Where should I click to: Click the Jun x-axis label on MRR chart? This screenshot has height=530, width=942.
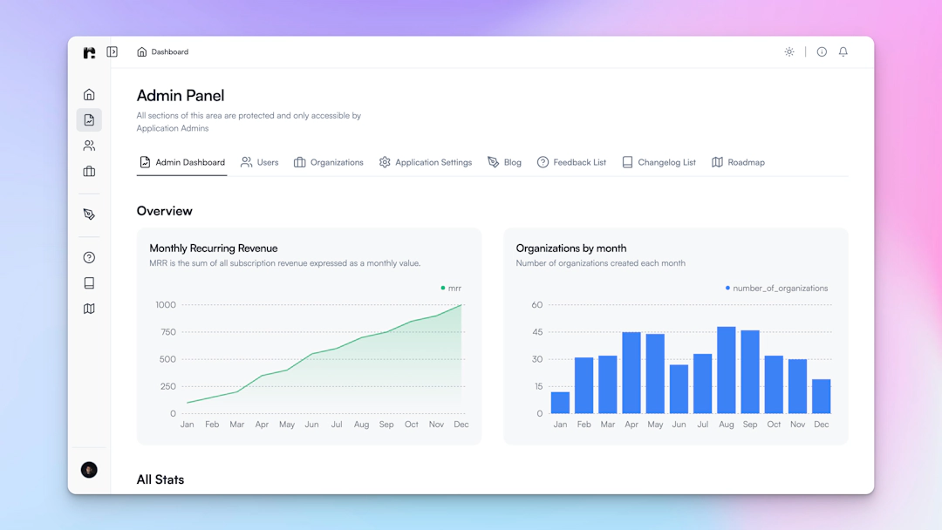click(311, 425)
